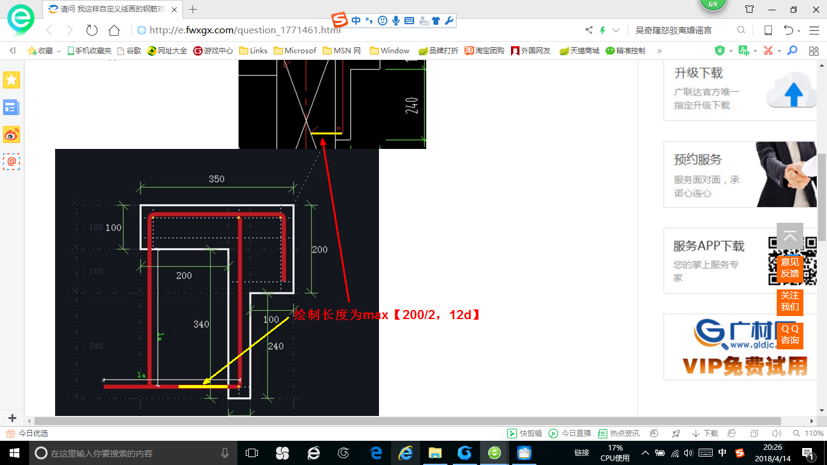Open the 网址大全 bookmark
Viewport: 827px width, 465px height.
(168, 51)
